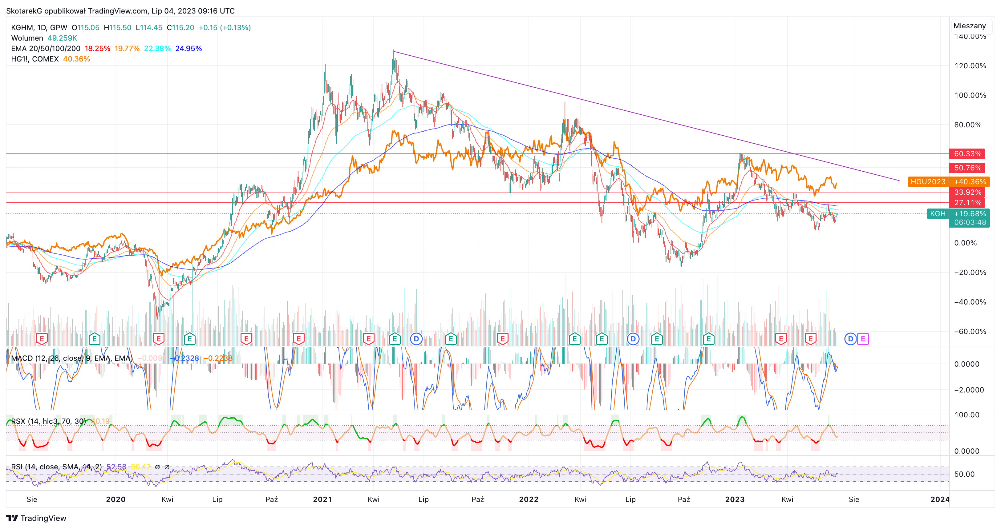Viewport: 1001px width, 529px height.
Task: Select the MACD (12, 26, close, 9) legend
Action: tap(72, 358)
